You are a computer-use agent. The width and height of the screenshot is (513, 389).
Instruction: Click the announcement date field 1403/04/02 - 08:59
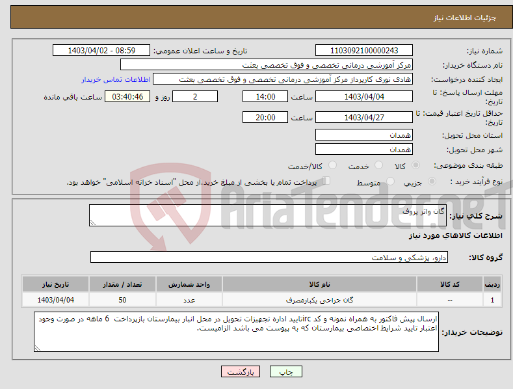coord(101,51)
